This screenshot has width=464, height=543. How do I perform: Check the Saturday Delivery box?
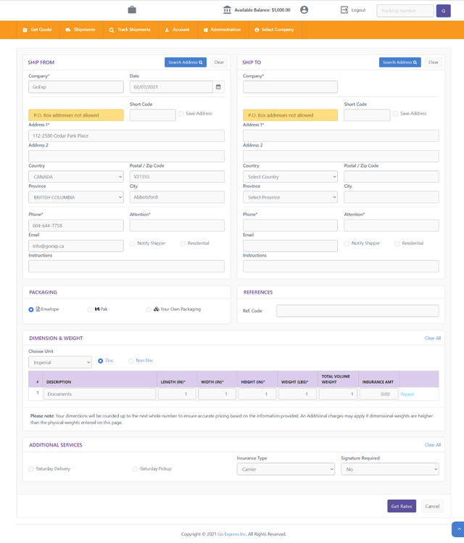pyautogui.click(x=31, y=469)
